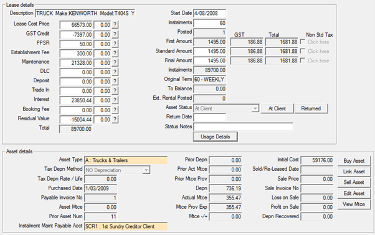The image size is (375, 235).
Task: Click the Interest field 23850.44
Action: click(x=76, y=100)
